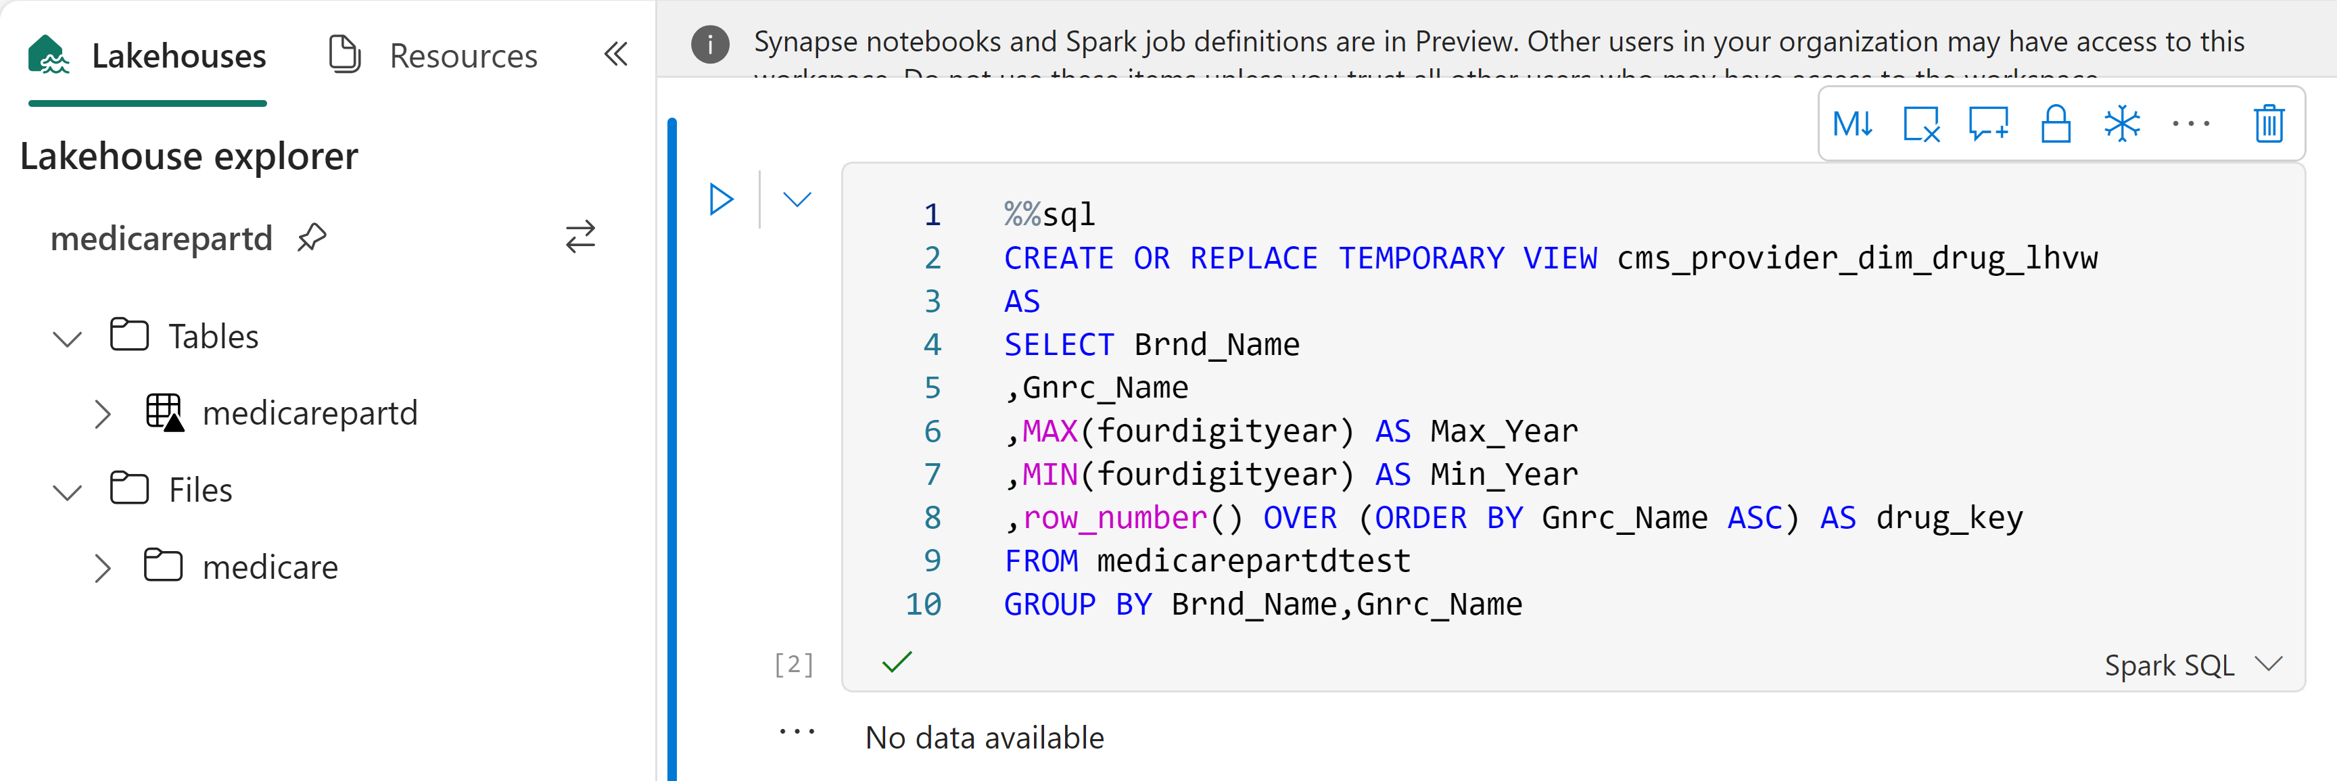Click line 9 in the code editor
The width and height of the screenshot is (2337, 781).
[x=1206, y=561]
